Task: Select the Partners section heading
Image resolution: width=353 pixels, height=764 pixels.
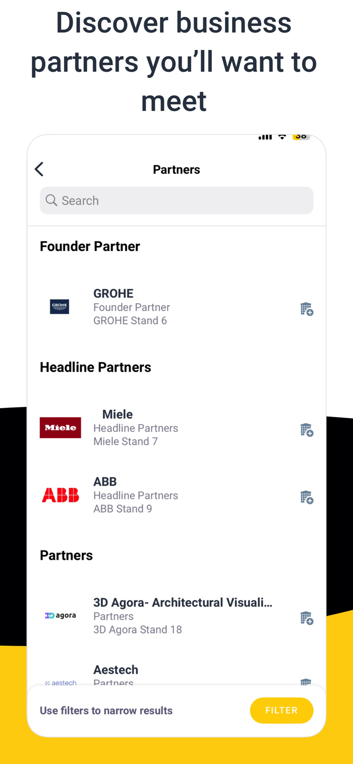Action: [x=66, y=555]
